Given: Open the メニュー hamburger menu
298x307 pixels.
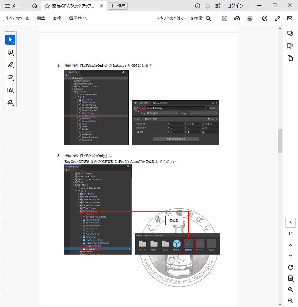Looking at the screenshot, I should pyautogui.click(x=14, y=6).
